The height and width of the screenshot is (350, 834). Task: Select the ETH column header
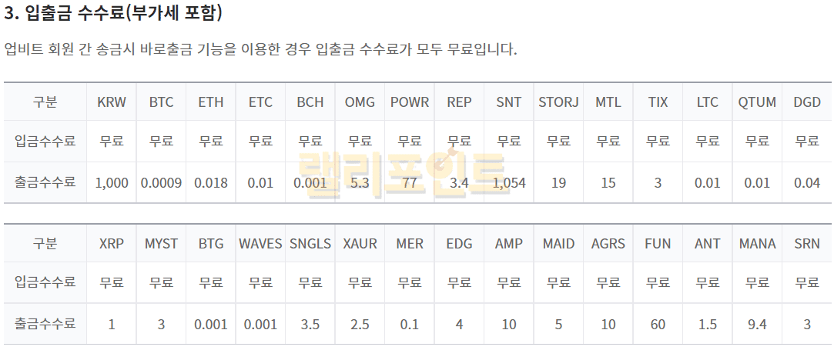(x=211, y=102)
